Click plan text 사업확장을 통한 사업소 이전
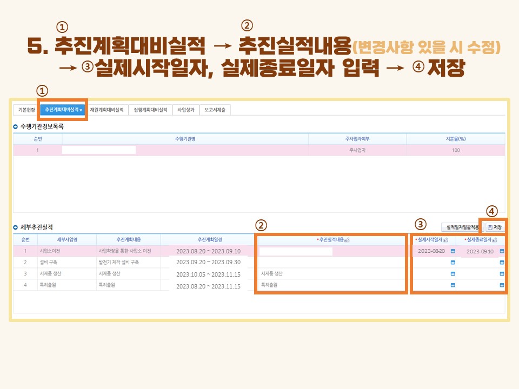Viewport: 519px width, 389px height. click(125, 251)
